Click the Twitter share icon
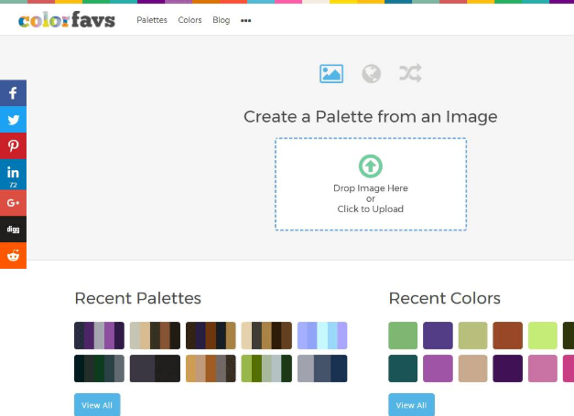 [x=13, y=120]
